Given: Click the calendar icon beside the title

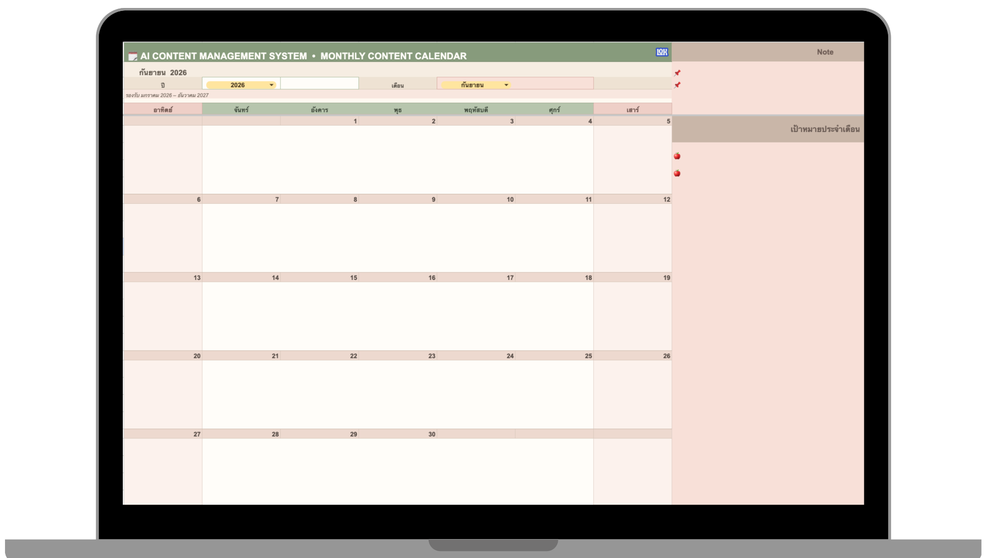Looking at the screenshot, I should pyautogui.click(x=132, y=56).
